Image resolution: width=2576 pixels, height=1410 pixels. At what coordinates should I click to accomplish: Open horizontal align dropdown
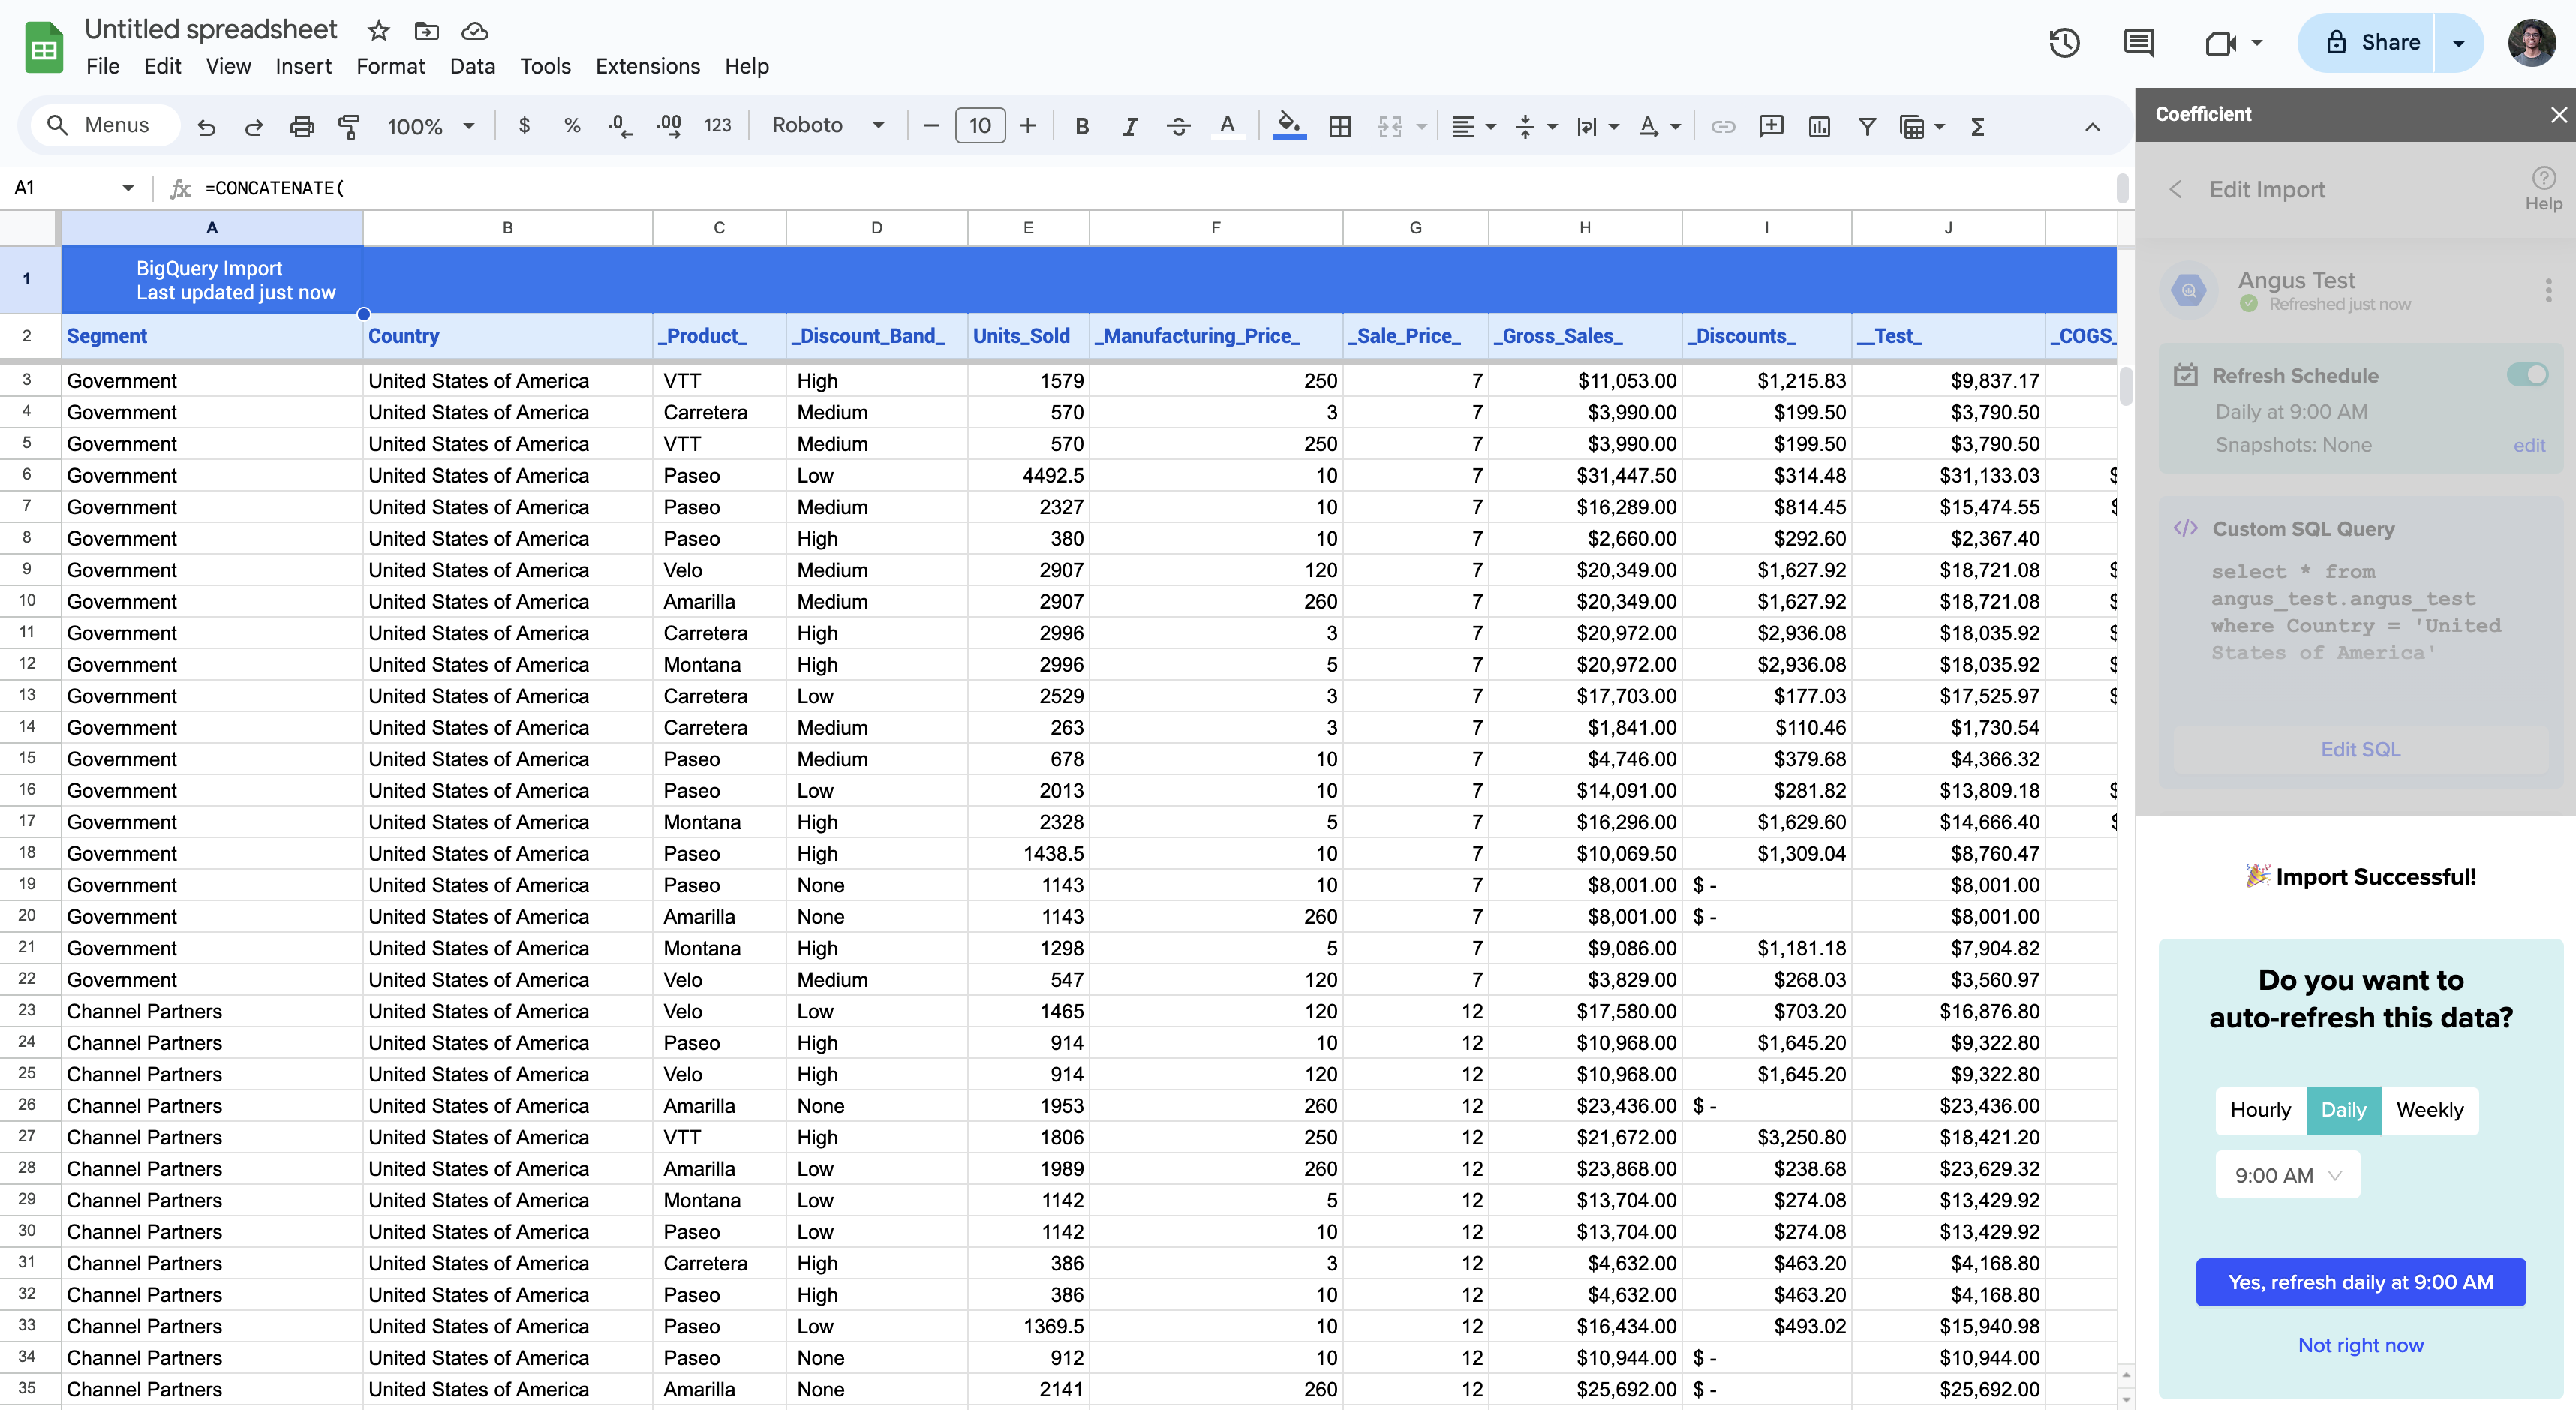(x=1474, y=126)
